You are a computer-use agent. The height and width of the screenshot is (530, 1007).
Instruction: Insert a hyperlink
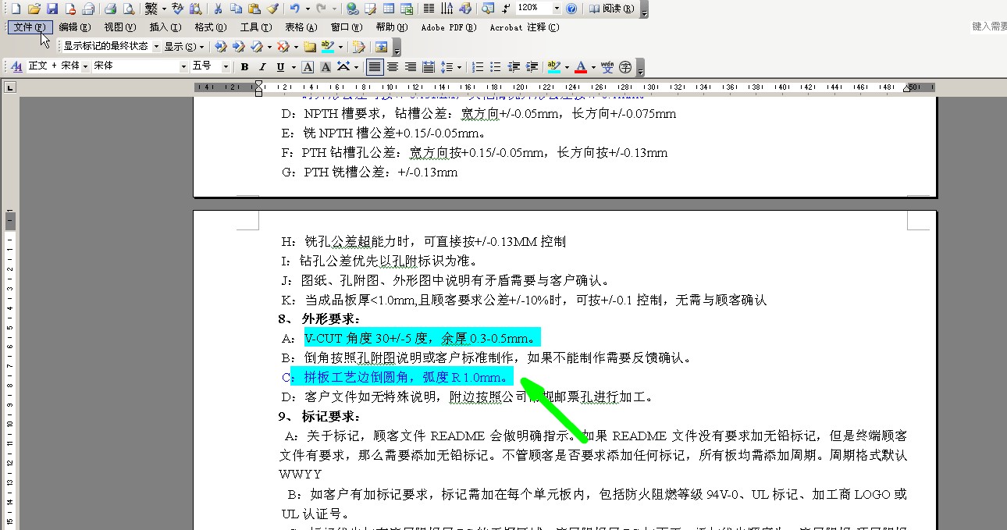(353, 9)
